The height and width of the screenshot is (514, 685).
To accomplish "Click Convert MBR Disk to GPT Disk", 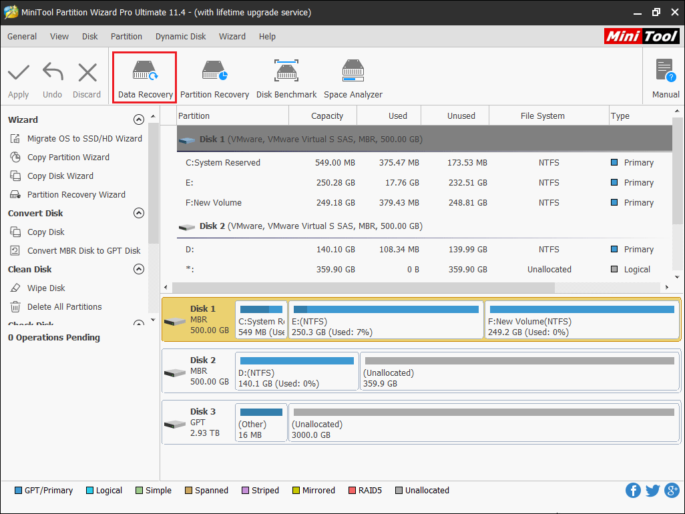I will click(83, 251).
